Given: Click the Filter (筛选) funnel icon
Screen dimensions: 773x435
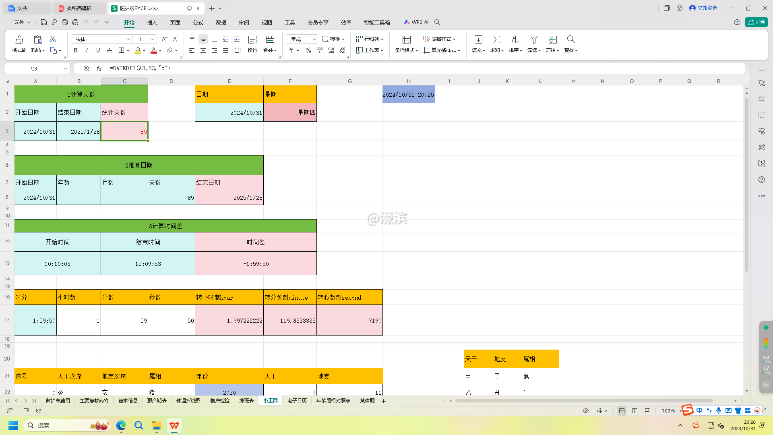Looking at the screenshot, I should (534, 39).
